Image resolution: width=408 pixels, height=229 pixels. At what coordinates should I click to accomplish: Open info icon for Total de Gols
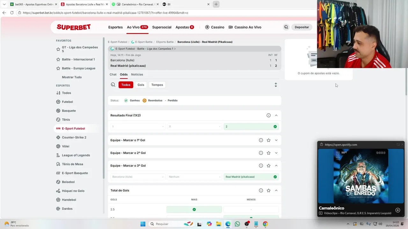[x=261, y=191]
